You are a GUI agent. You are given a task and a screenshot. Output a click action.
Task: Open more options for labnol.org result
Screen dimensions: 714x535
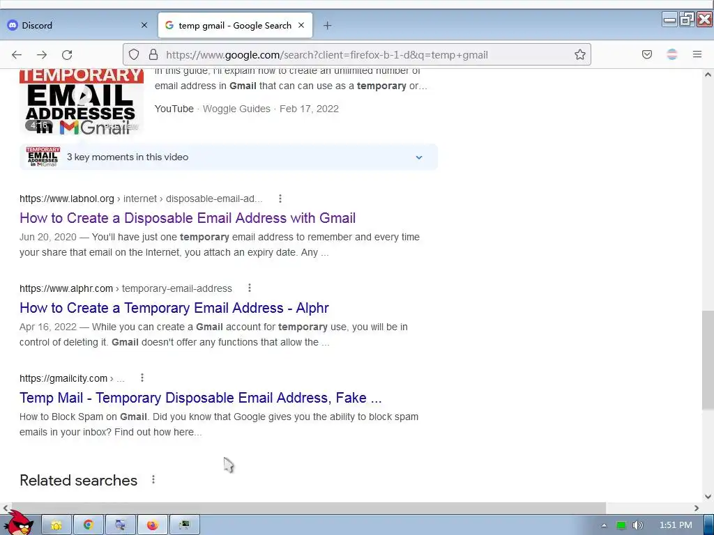click(x=280, y=199)
